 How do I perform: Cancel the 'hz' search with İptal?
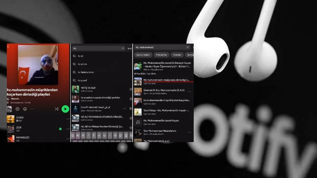click(x=129, y=48)
